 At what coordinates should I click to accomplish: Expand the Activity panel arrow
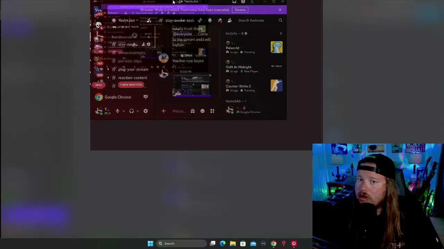pos(281,34)
